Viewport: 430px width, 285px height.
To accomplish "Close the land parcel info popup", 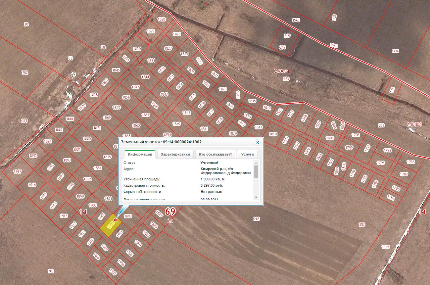I will [x=257, y=142].
